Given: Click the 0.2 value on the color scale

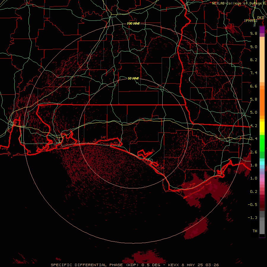Looking at the screenshot, I should (254, 192).
